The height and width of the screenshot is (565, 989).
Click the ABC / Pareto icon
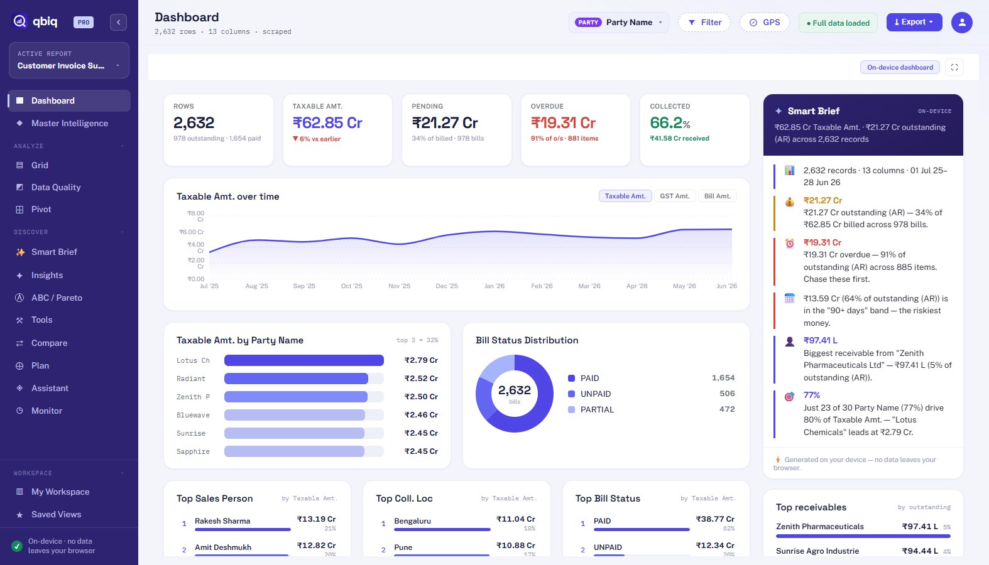19,298
